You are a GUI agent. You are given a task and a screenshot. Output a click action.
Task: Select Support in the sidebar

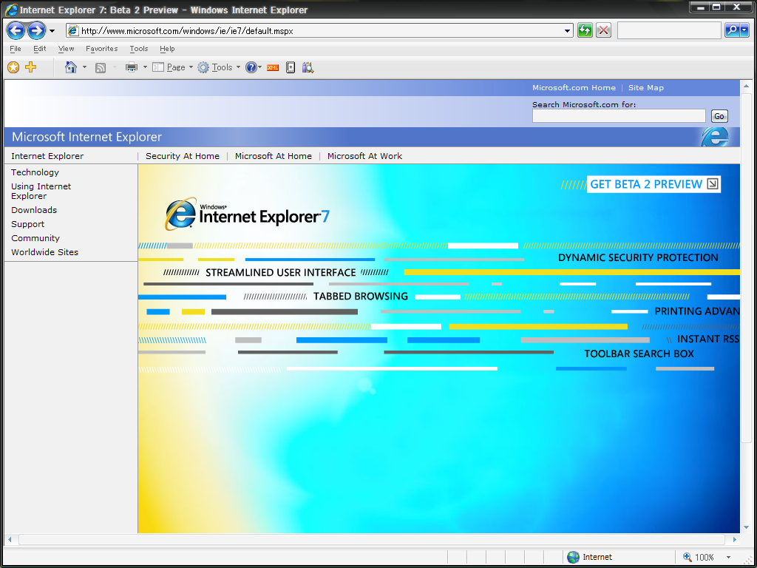27,224
